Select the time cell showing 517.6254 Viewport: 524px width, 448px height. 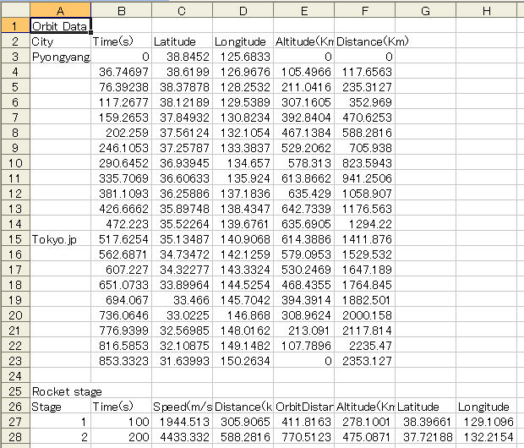click(121, 238)
